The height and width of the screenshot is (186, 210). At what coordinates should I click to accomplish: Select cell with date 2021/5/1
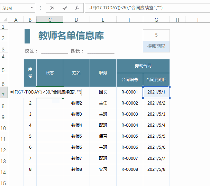(156, 92)
